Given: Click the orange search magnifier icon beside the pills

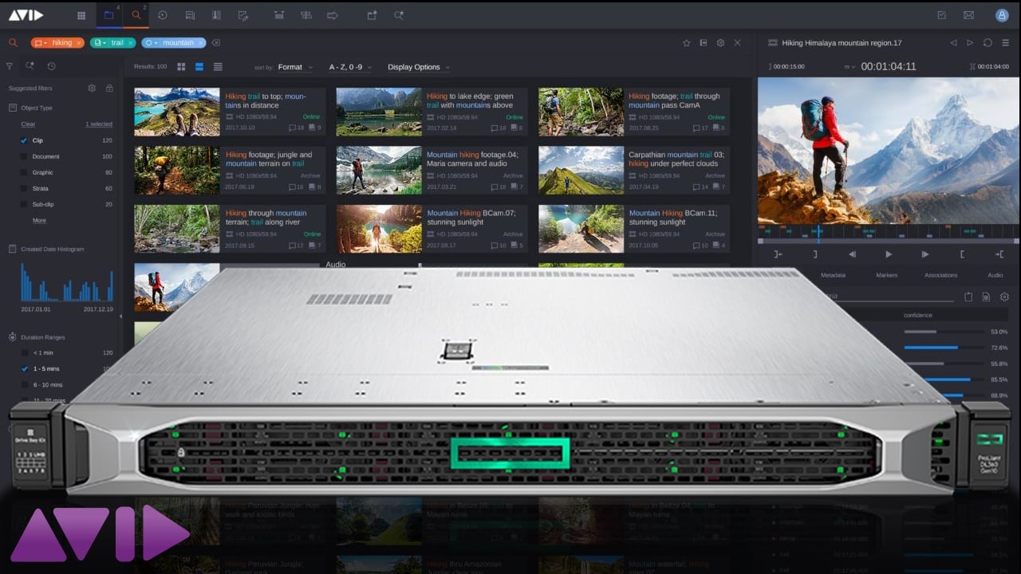Looking at the screenshot, I should [x=13, y=42].
